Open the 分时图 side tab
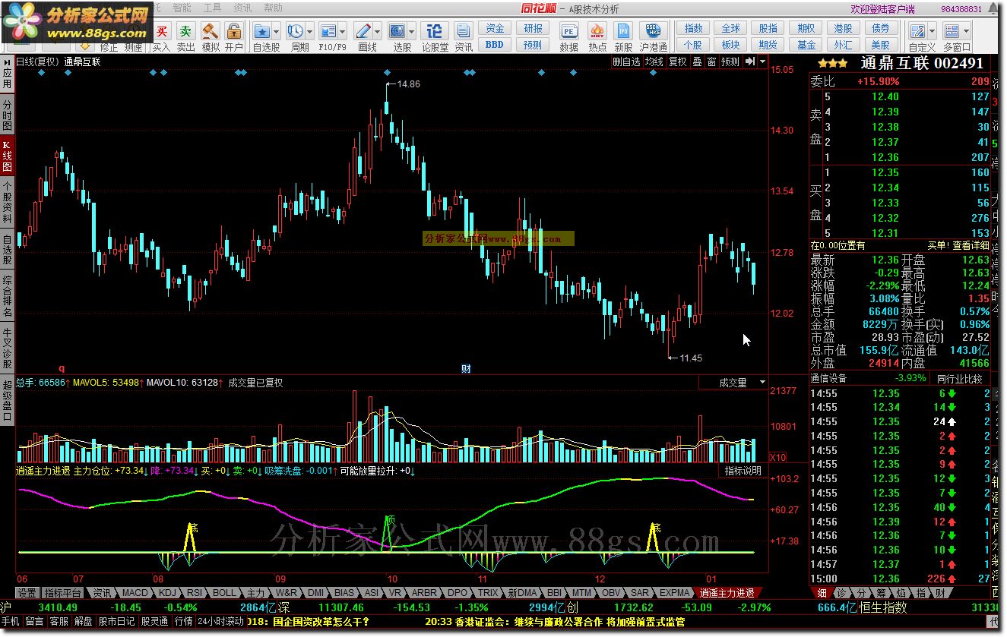1007x637 pixels. 7,114
